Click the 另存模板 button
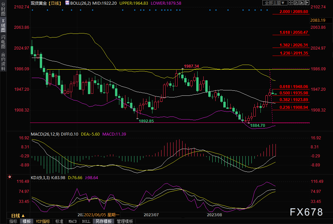This screenshot has height=224, width=333. [104, 221]
